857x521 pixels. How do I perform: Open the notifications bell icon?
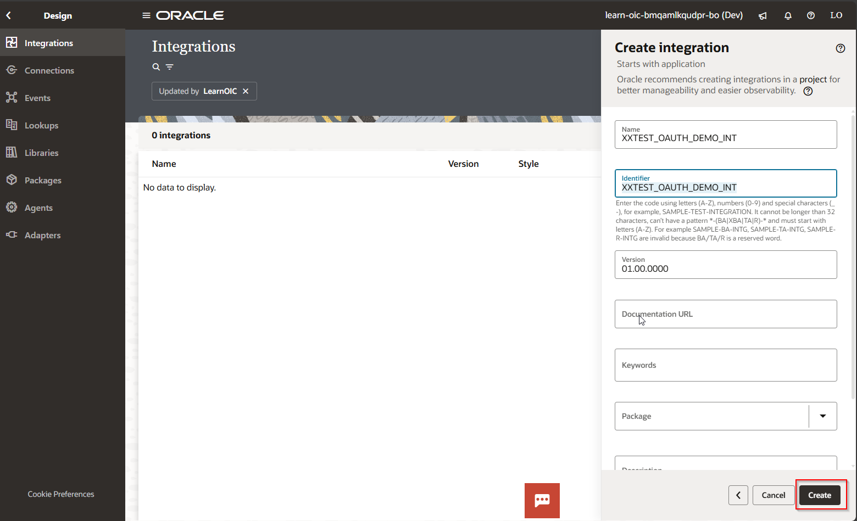pyautogui.click(x=788, y=16)
